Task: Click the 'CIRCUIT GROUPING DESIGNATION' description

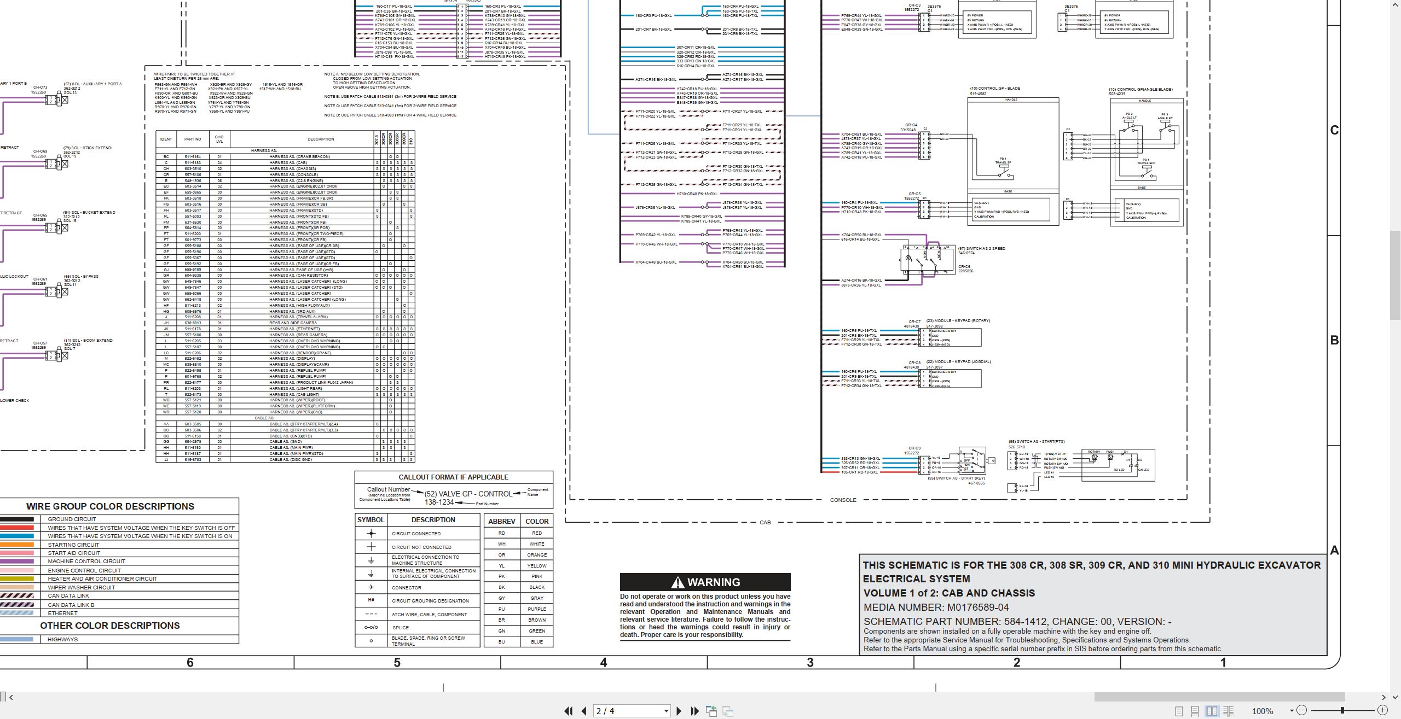Action: [430, 601]
